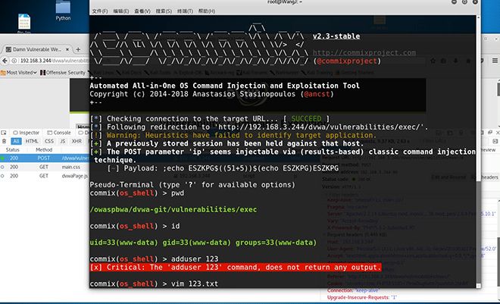The height and width of the screenshot is (304, 500).
Task: Open the Firefox hamburger menu
Action: (x=495, y=61)
